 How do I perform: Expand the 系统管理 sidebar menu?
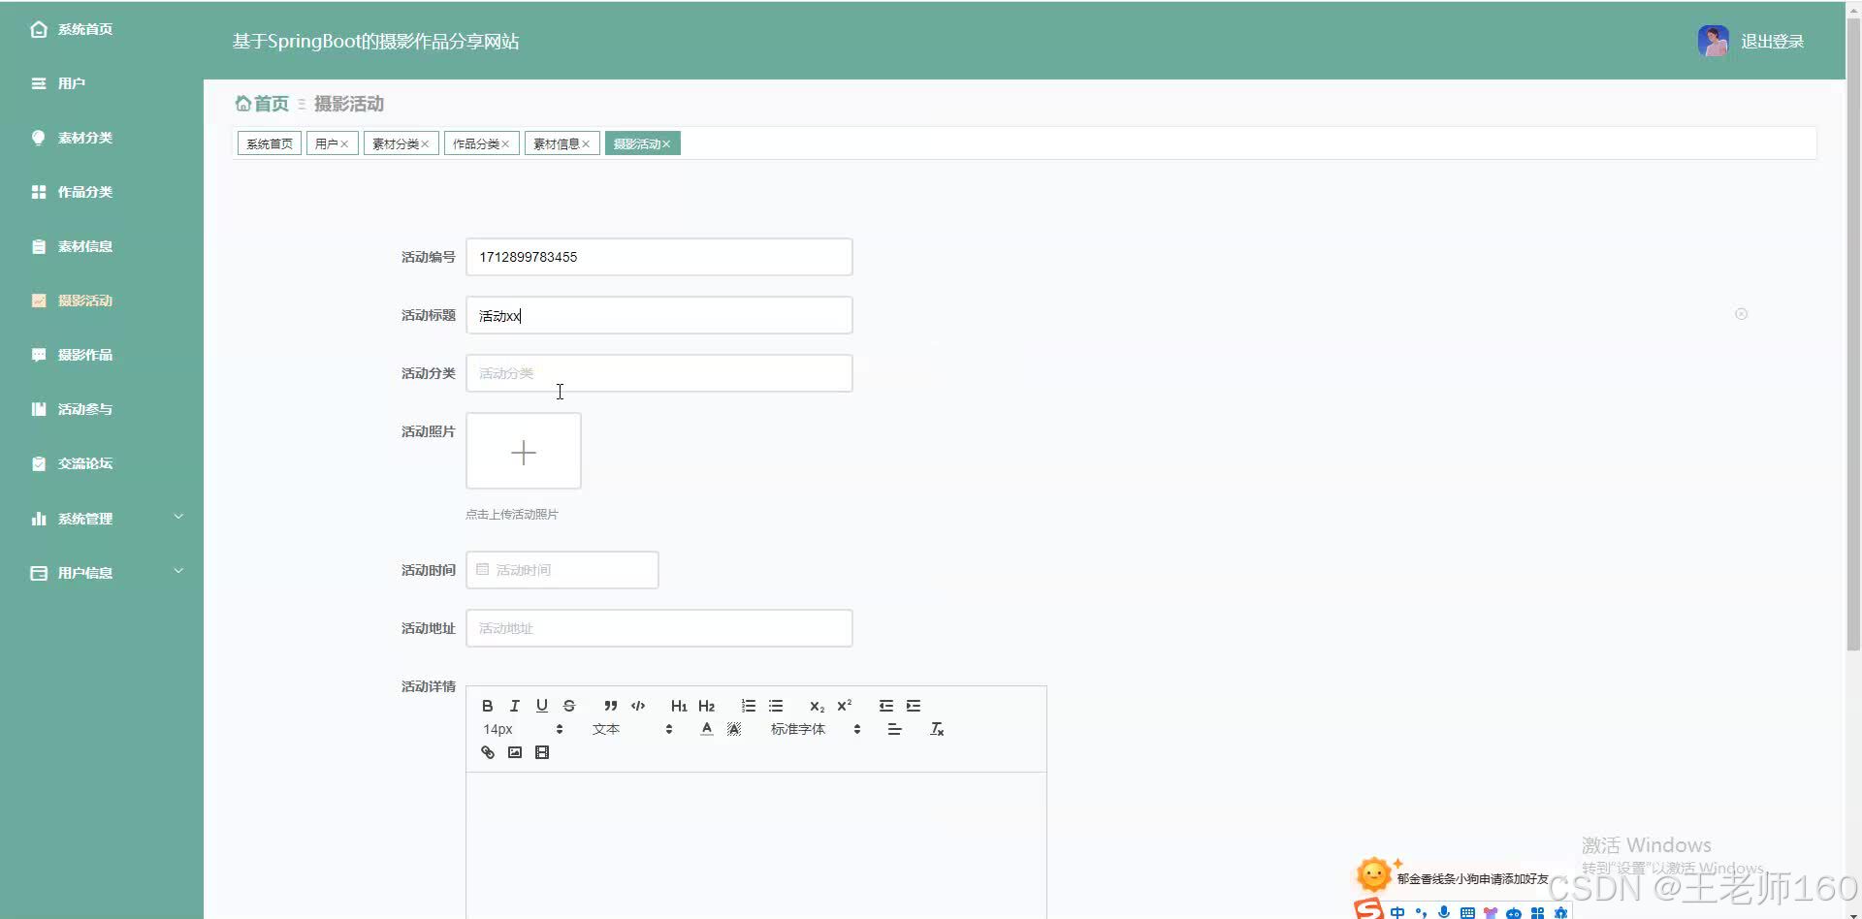[102, 519]
